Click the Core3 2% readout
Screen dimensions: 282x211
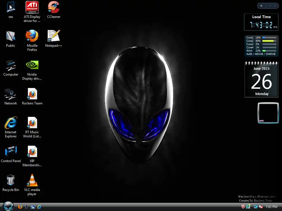(253, 44)
